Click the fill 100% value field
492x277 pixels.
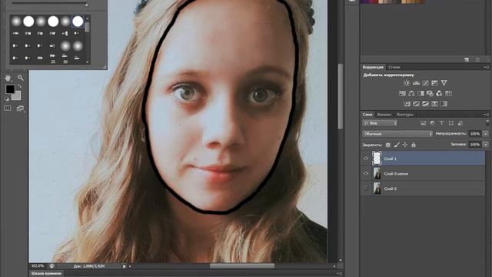coord(475,145)
